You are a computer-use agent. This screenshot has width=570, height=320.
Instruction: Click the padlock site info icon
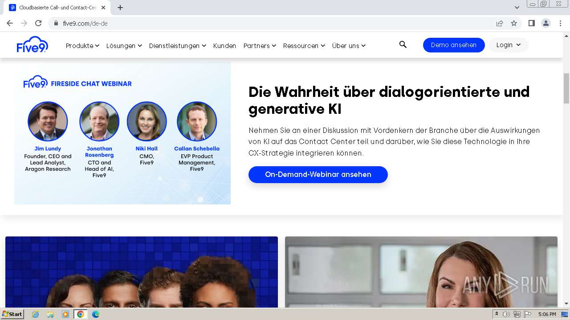56,23
